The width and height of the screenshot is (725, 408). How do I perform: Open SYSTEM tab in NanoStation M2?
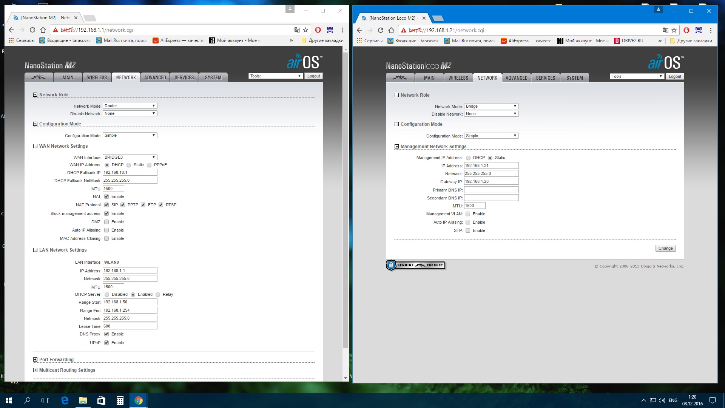tap(213, 77)
